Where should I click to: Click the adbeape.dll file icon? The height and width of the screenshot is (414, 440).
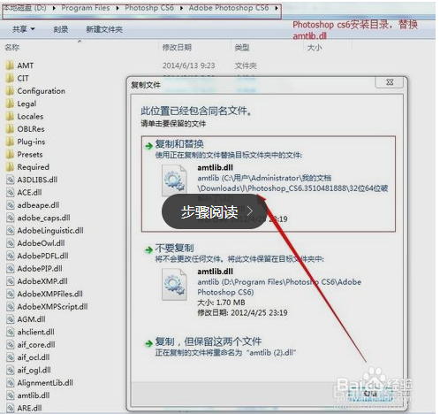point(11,205)
